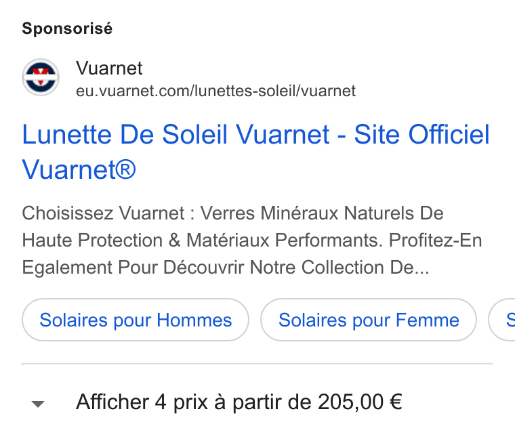Click the "205,00 €" starting price
The width and height of the screenshot is (515, 443).
click(x=360, y=402)
